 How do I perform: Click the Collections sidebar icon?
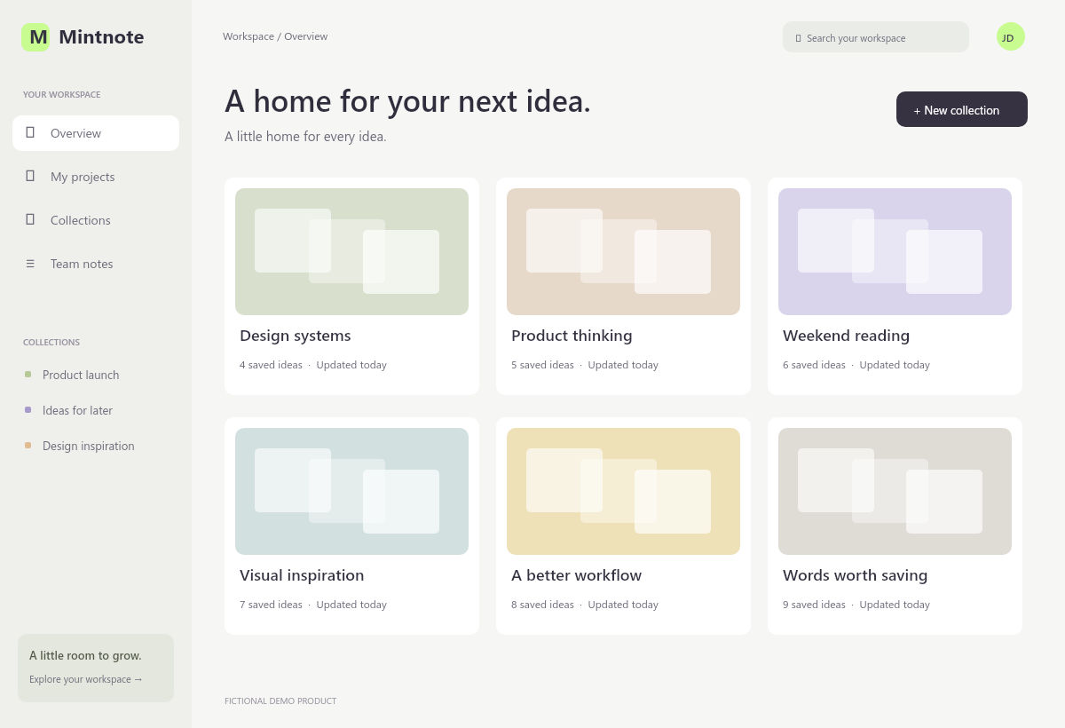tap(30, 219)
